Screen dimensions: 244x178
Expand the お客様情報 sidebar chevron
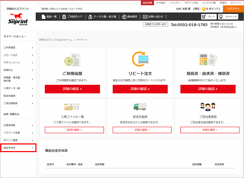(32, 125)
